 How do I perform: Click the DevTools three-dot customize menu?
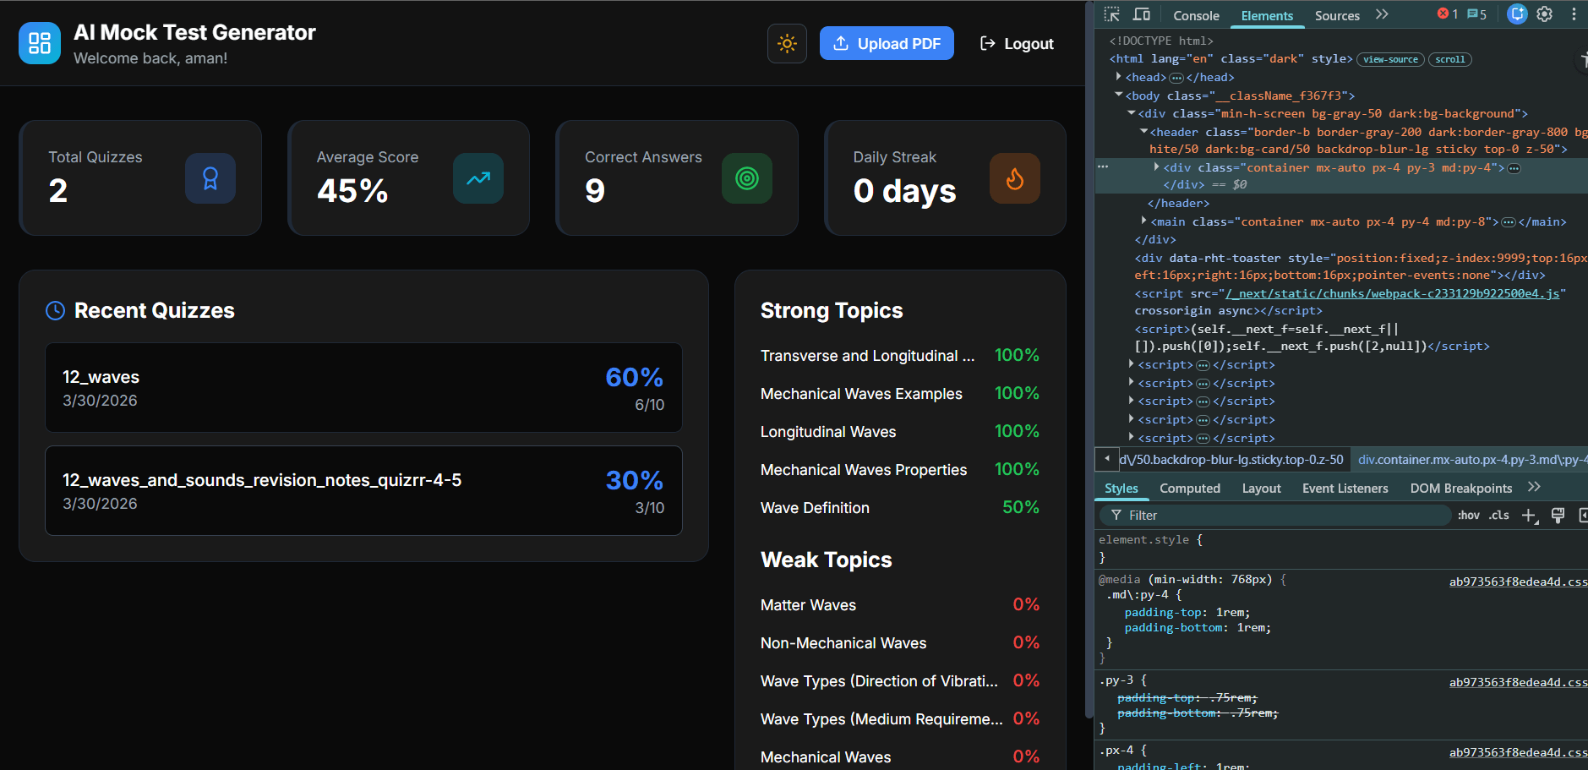[x=1574, y=14]
